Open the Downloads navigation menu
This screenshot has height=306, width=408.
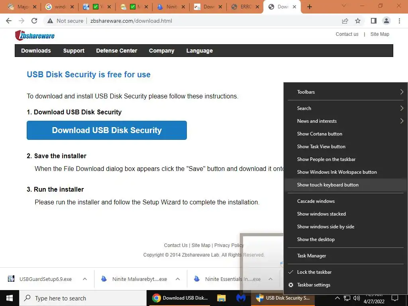coord(36,51)
